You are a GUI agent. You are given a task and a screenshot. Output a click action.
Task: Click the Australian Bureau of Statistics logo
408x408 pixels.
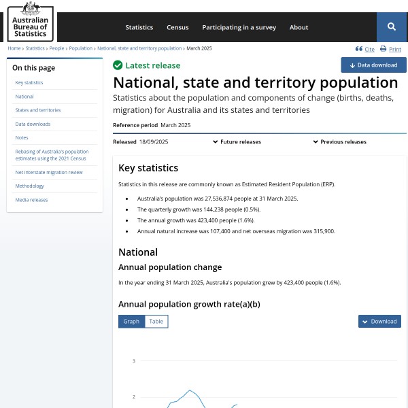(31, 21)
